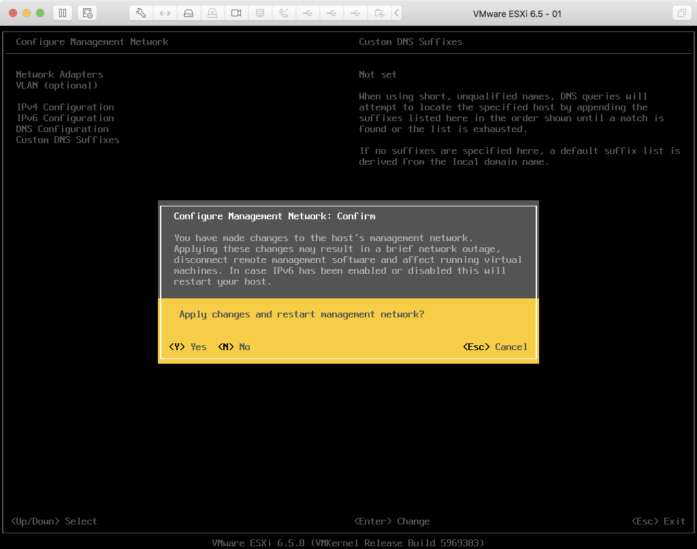Collapse the device toolbar with chevron
Image resolution: width=697 pixels, height=549 pixels.
397,13
